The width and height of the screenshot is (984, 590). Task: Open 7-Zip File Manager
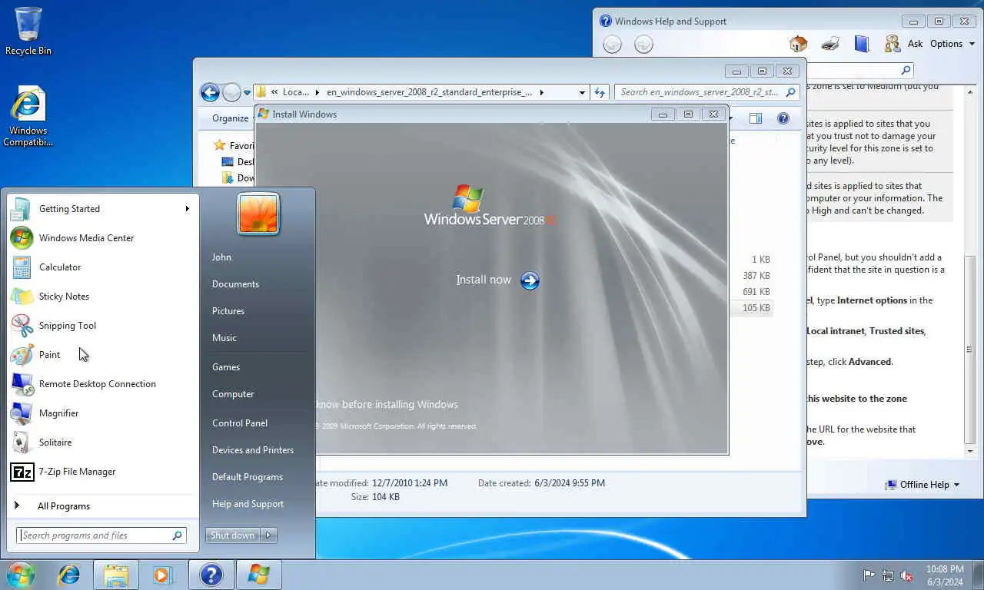[102, 472]
